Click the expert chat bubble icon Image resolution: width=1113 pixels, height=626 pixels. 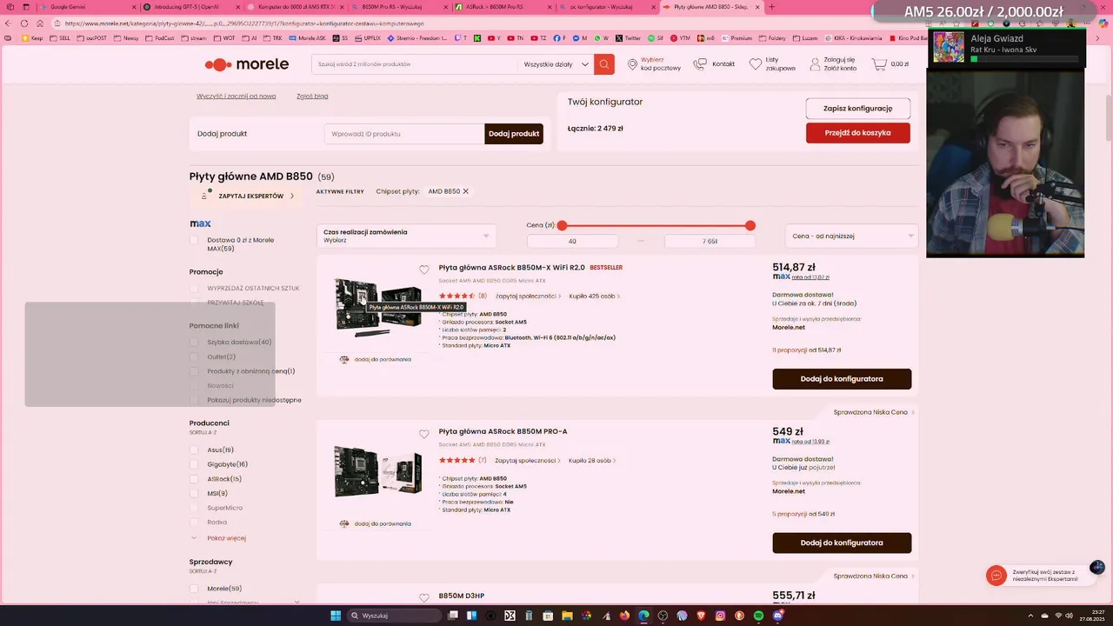996,576
